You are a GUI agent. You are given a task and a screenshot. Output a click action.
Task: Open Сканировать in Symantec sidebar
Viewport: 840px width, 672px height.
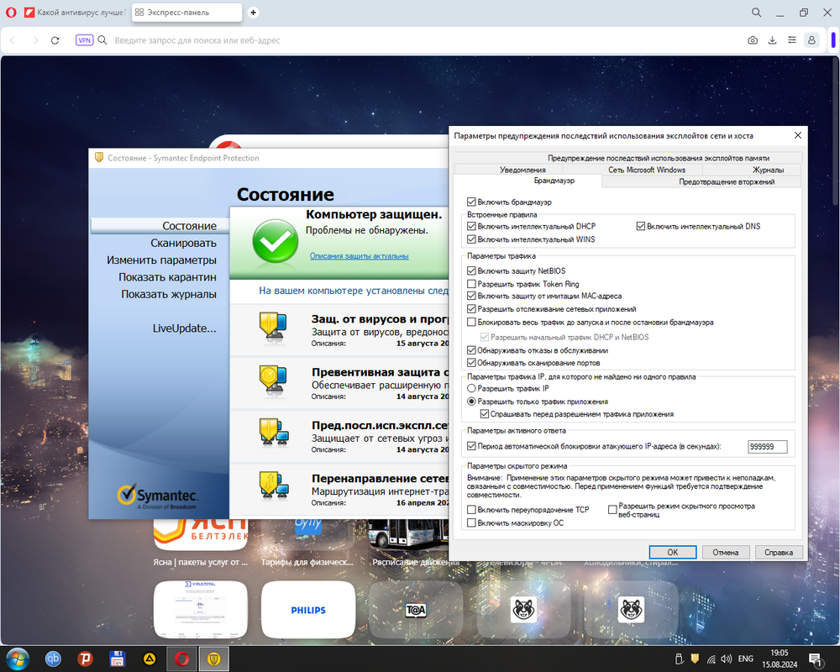183,244
